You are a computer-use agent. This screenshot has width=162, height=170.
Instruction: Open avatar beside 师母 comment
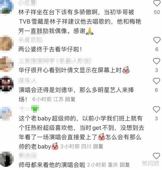(x=6, y=159)
